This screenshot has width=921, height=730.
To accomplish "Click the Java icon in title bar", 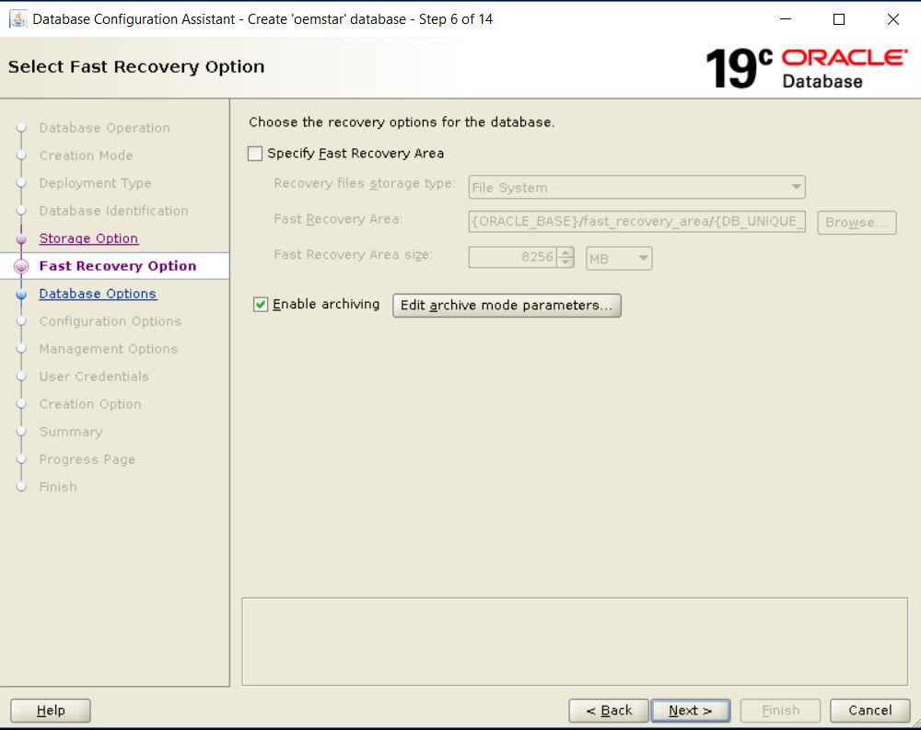I will [17, 19].
